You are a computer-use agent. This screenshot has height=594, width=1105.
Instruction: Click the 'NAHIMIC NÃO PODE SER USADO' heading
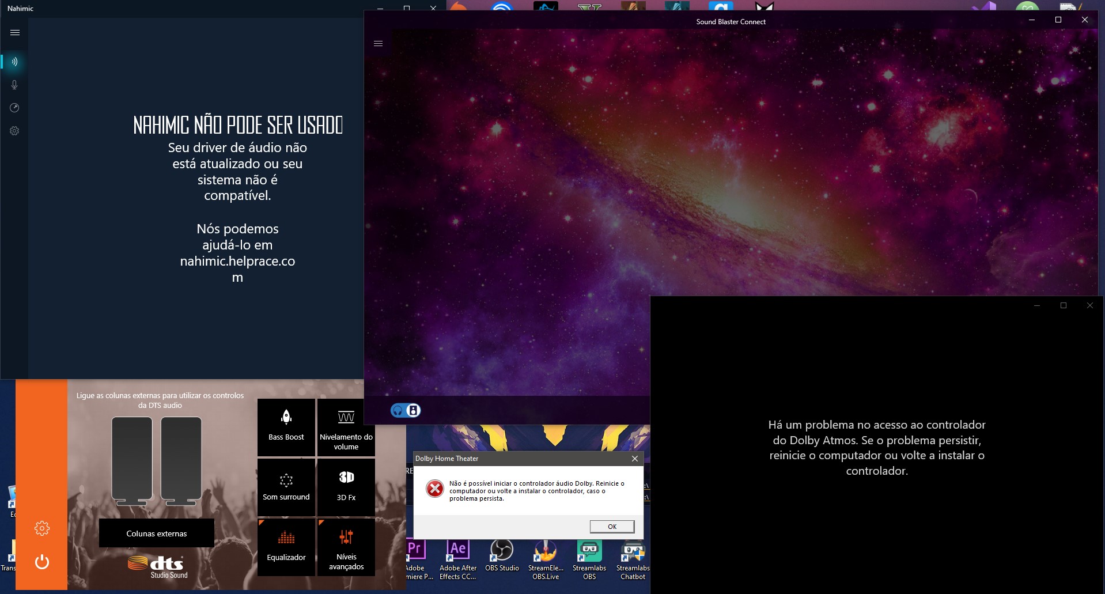pyautogui.click(x=238, y=125)
